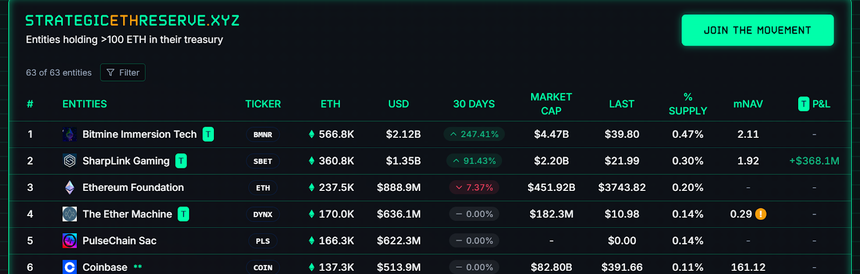The image size is (860, 274).
Task: Click the ETH diamond icon beside 360.8K
Action: (x=312, y=161)
